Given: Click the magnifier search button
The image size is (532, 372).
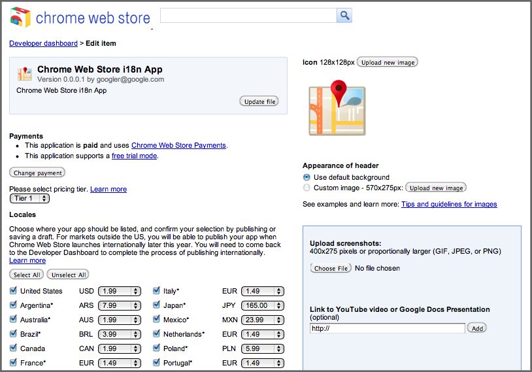Looking at the screenshot, I should click(x=344, y=16).
